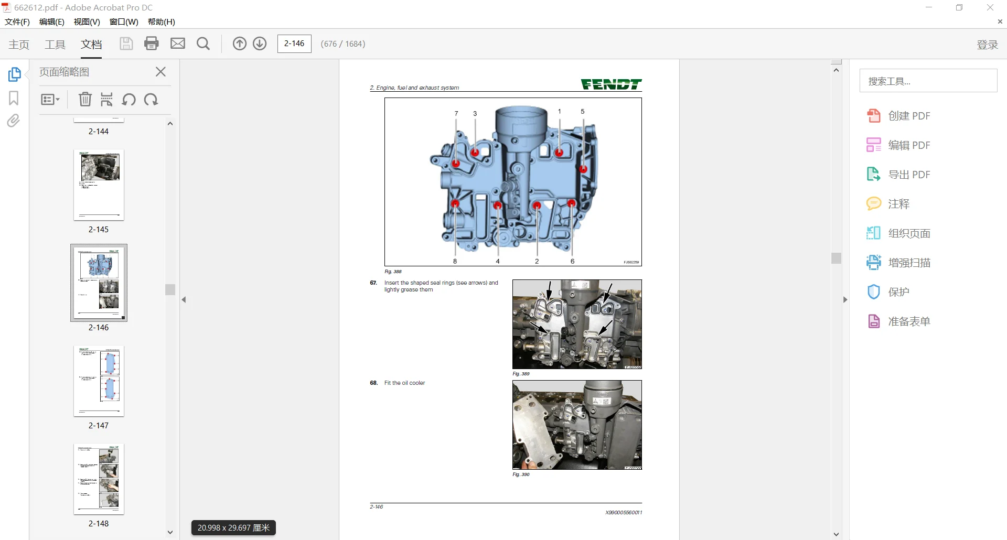Expand the right page navigation arrow

coord(844,299)
